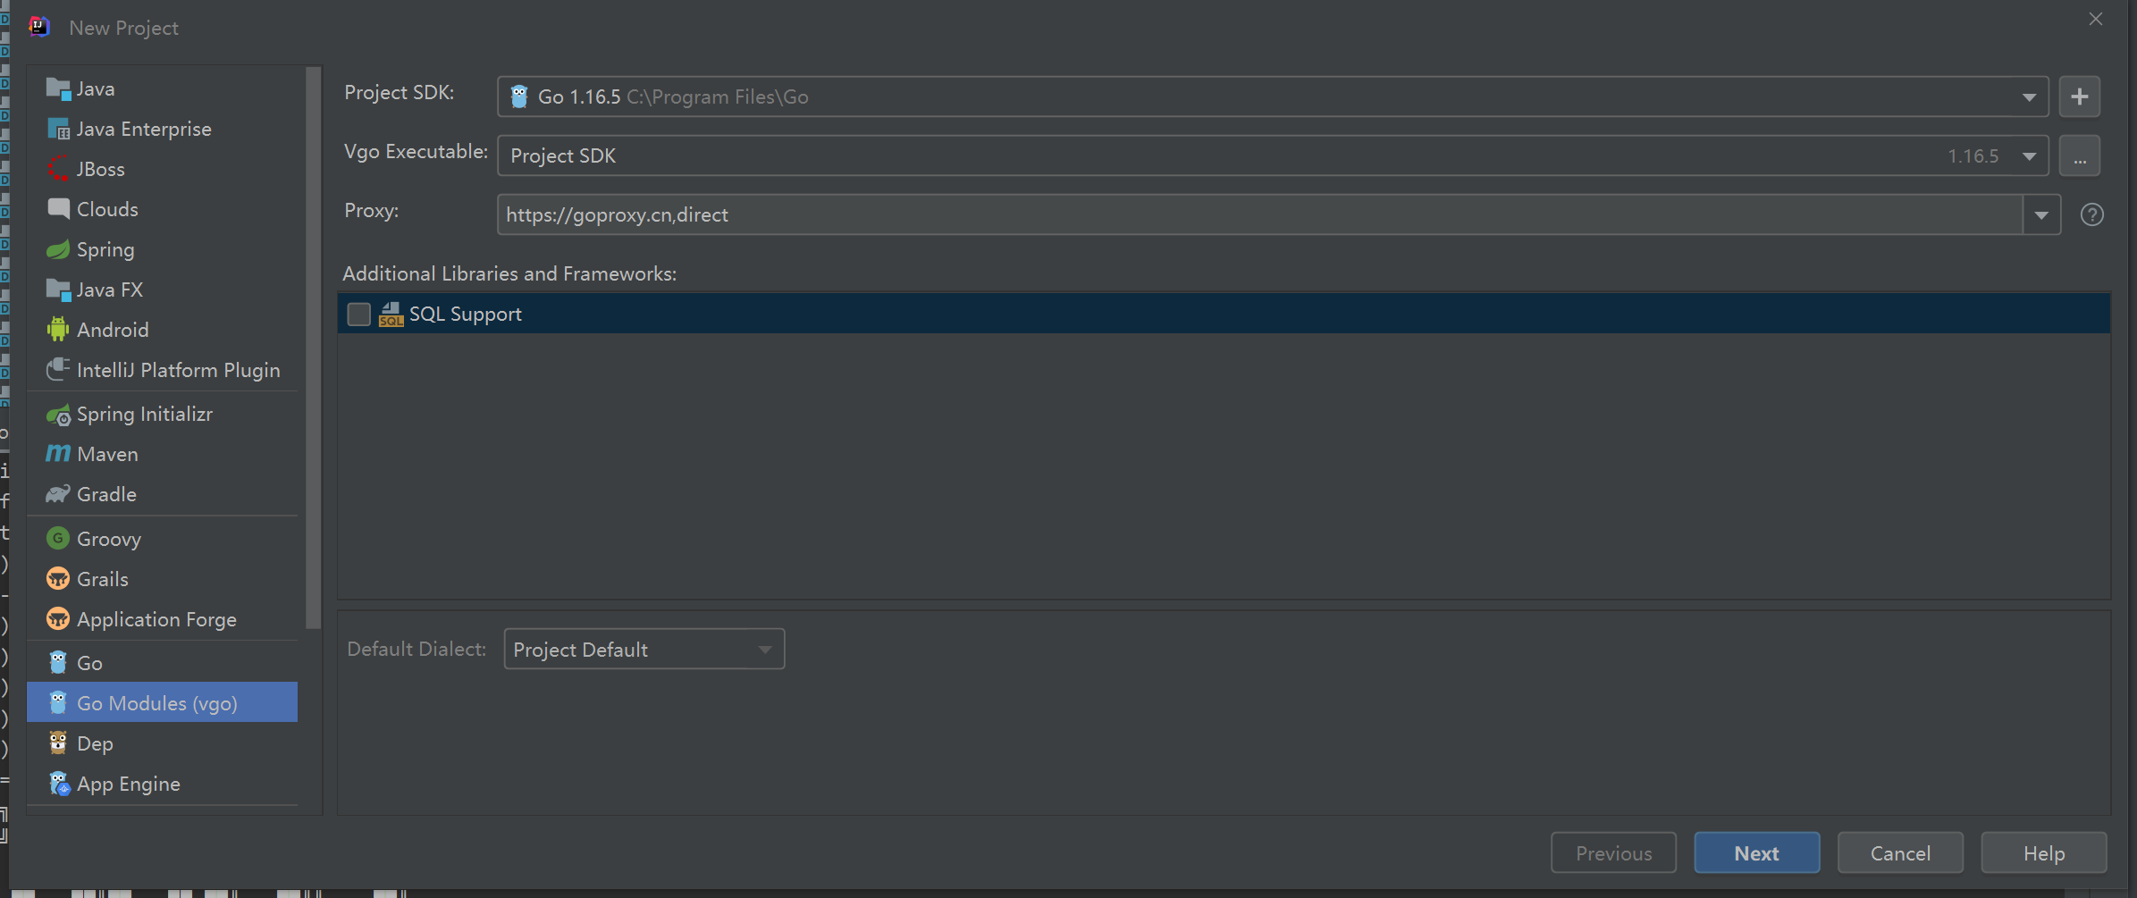Select Go Modules (vgo) entry

coord(162,702)
